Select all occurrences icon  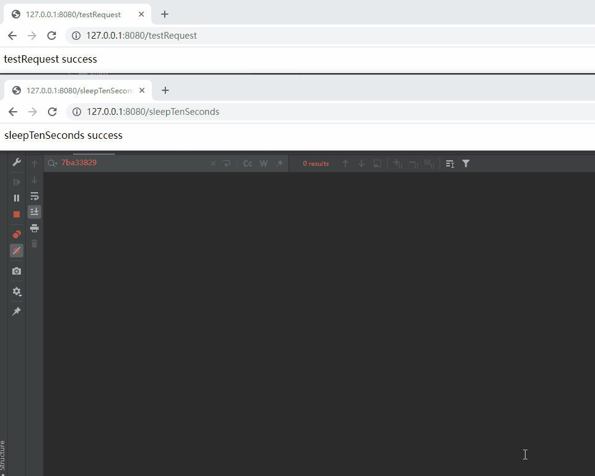(430, 163)
